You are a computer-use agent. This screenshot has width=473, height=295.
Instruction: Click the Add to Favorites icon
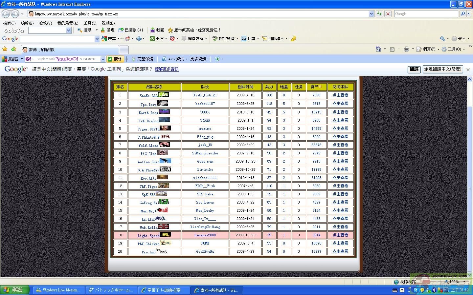coord(13,49)
